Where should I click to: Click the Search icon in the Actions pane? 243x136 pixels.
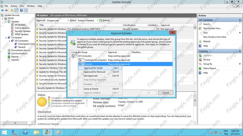click(x=200, y=24)
